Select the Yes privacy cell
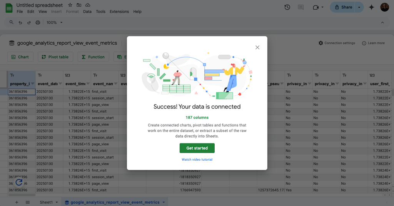 click(298, 190)
